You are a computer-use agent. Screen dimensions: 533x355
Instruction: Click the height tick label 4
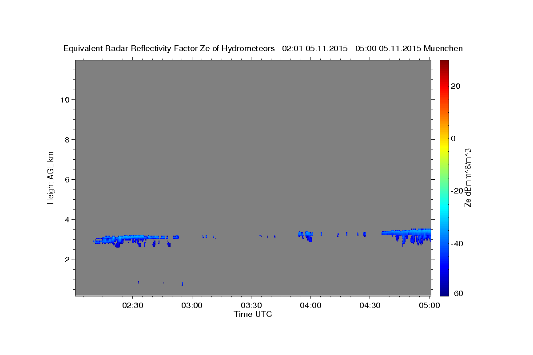coord(68,220)
